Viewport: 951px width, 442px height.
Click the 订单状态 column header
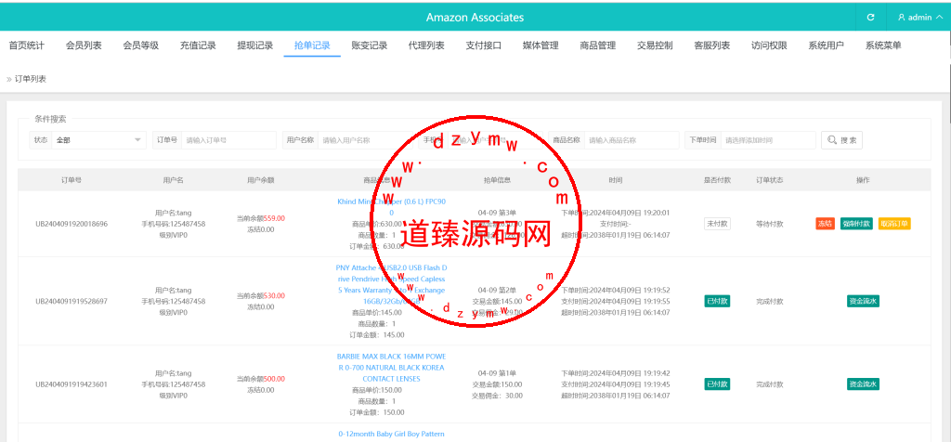(x=770, y=180)
